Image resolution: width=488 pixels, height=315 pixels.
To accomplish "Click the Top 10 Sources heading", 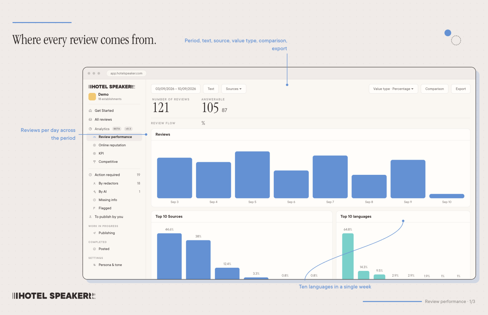I will tap(169, 216).
